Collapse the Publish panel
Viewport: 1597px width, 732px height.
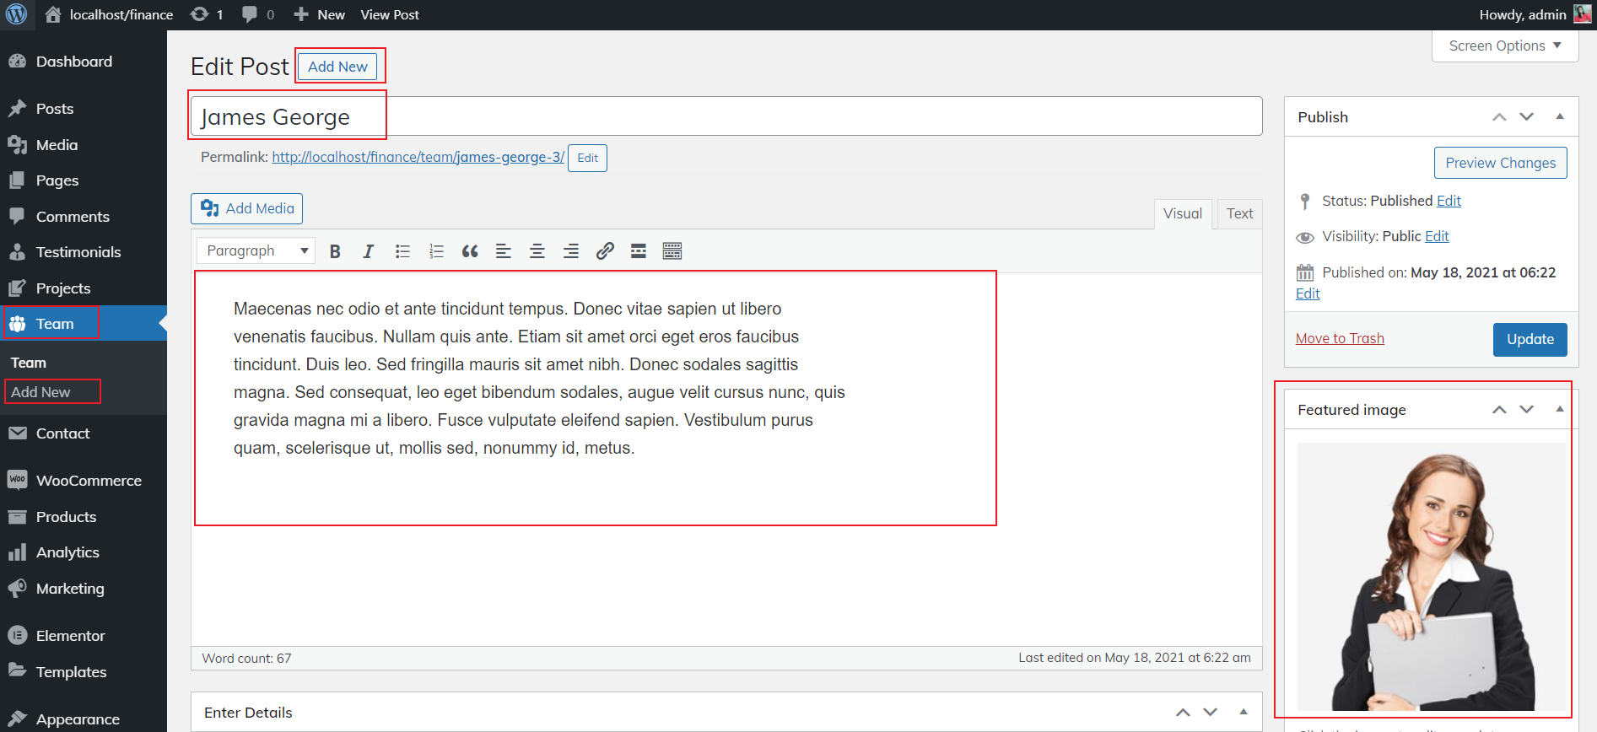[1560, 117]
